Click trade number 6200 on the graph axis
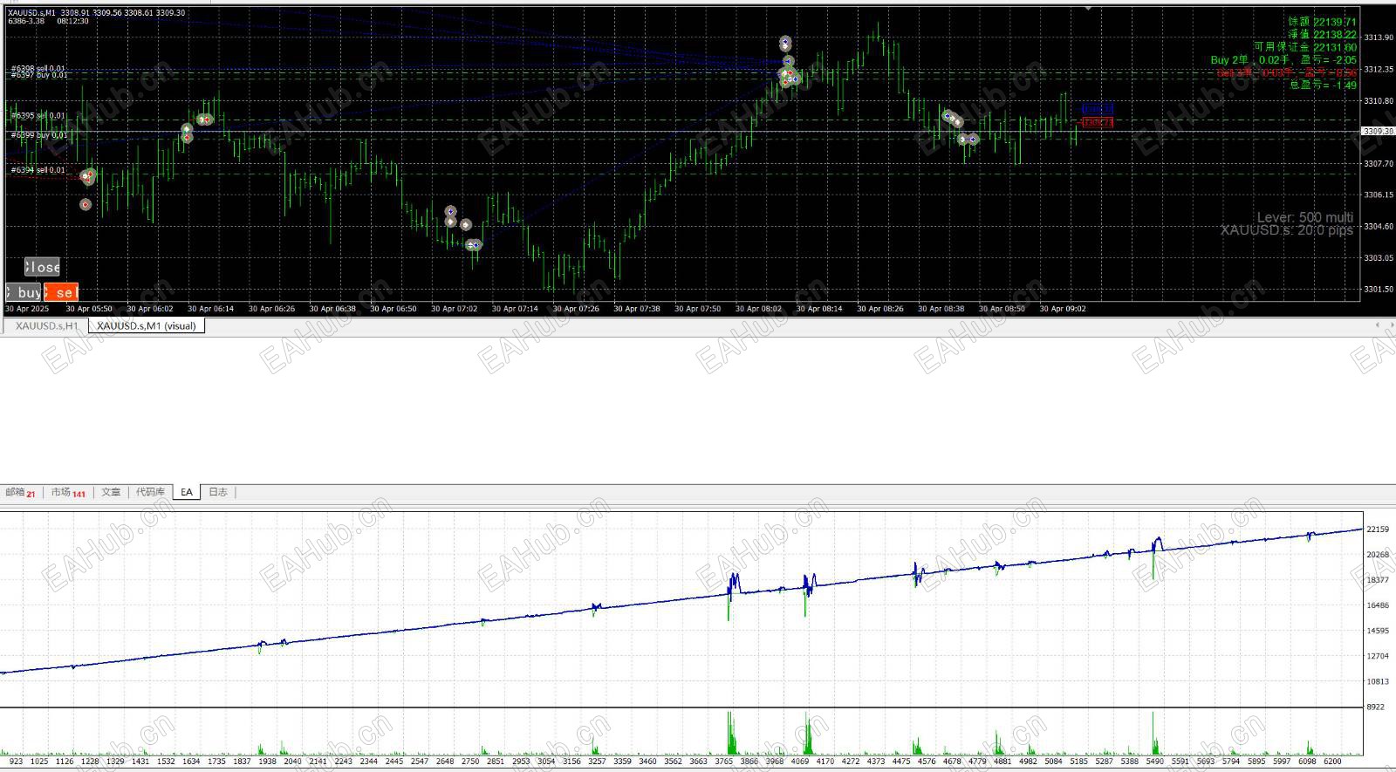This screenshot has width=1396, height=772. pyautogui.click(x=1331, y=762)
